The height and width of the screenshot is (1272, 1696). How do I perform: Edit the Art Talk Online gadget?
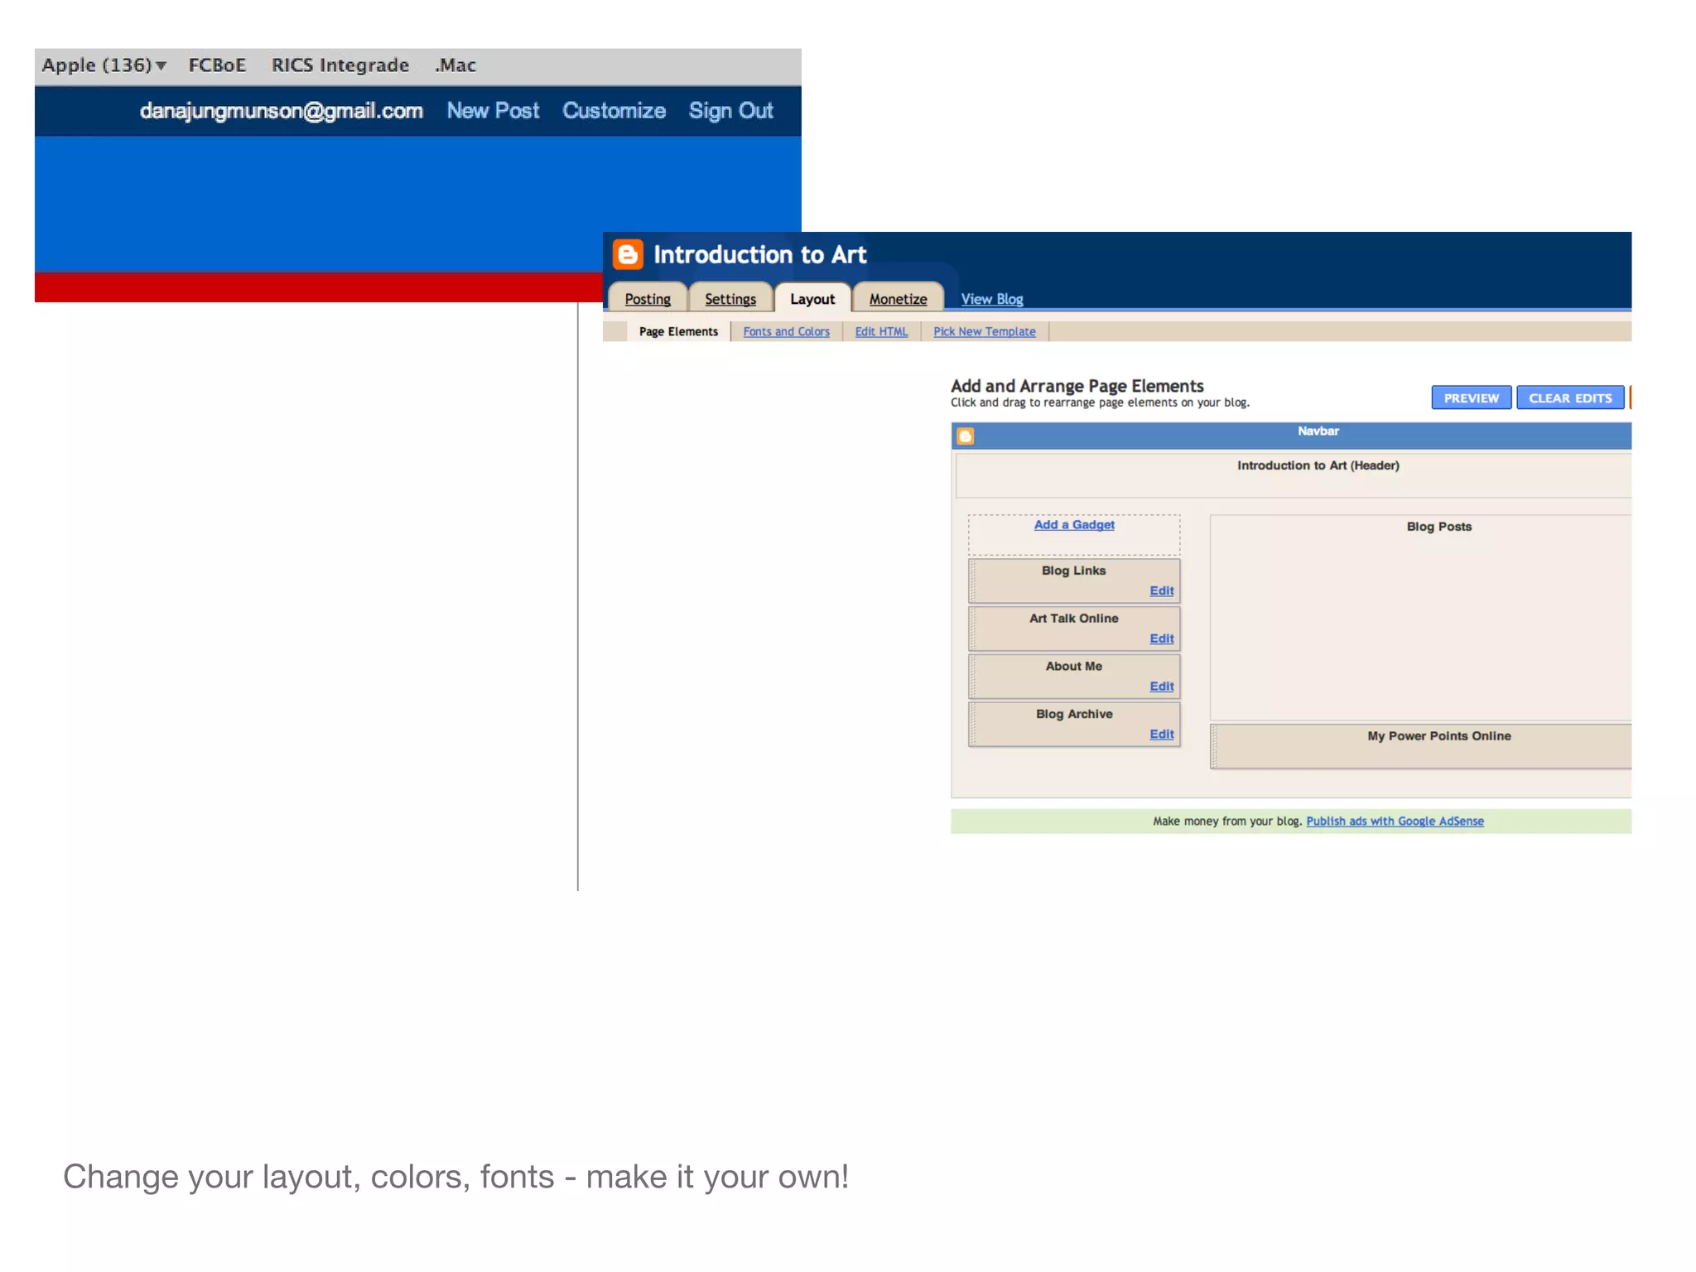[x=1161, y=638]
